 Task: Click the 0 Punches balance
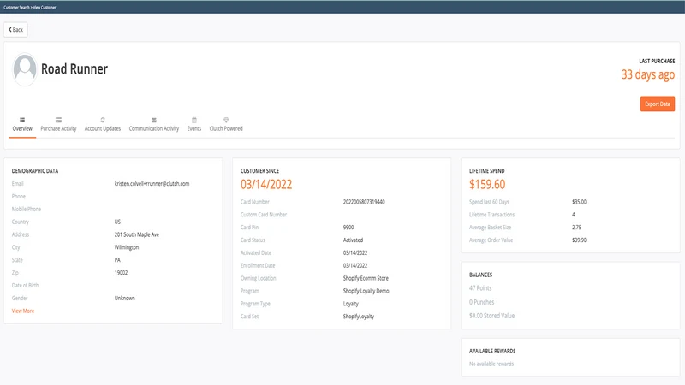pyautogui.click(x=482, y=302)
